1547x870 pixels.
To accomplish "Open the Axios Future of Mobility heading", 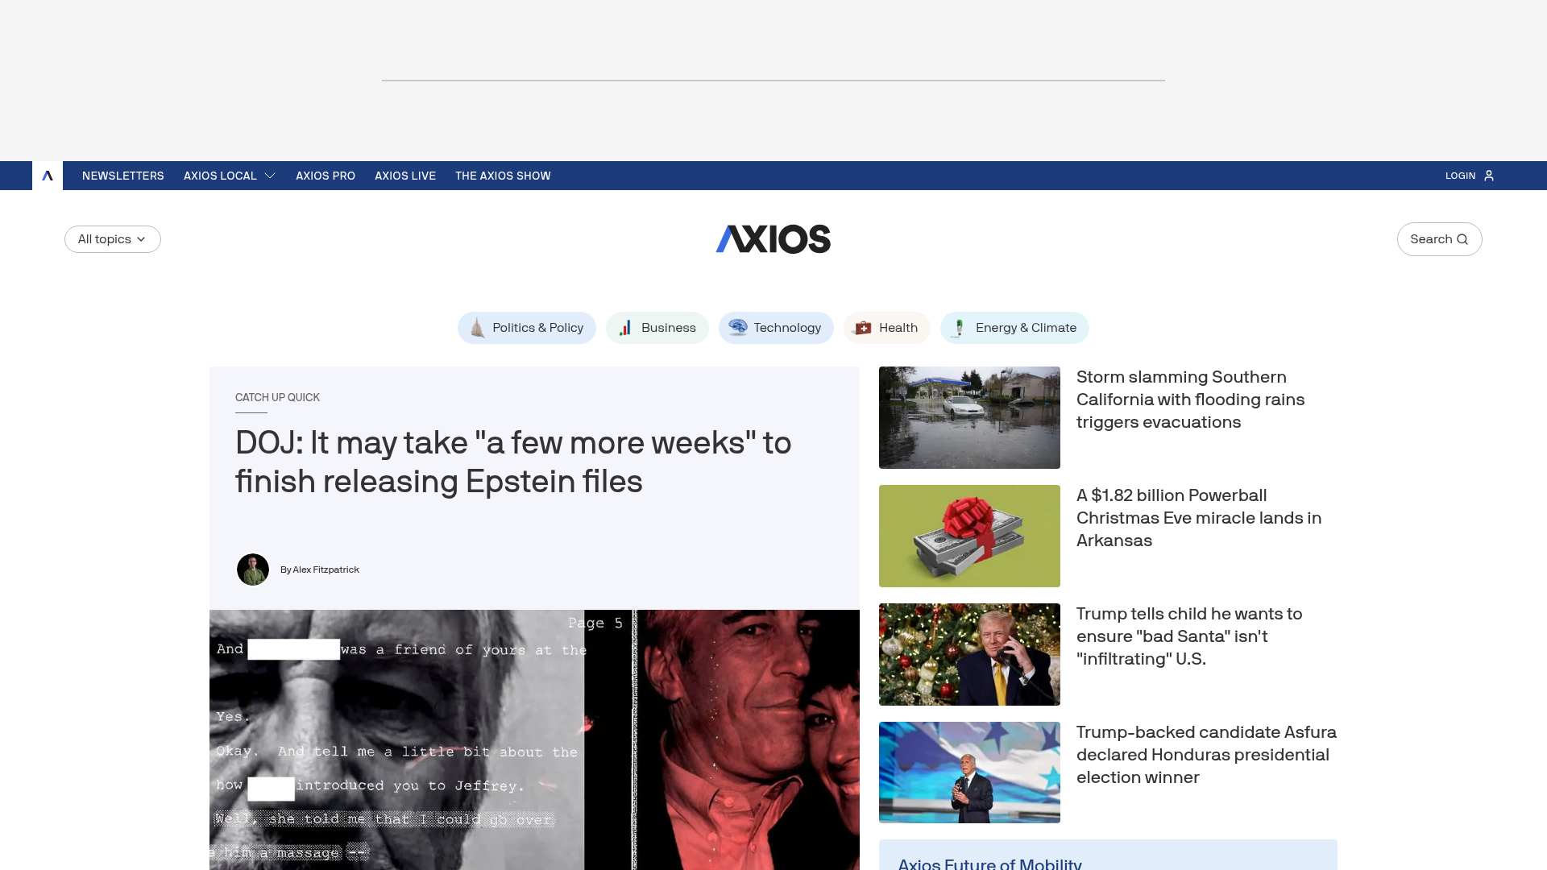I will (990, 864).
